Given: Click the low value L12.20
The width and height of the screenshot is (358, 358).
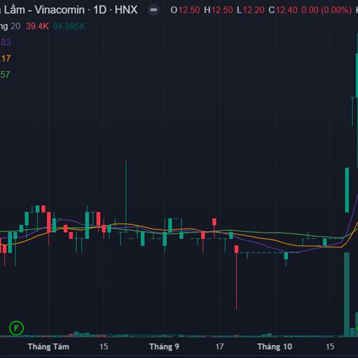Looking at the screenshot, I should tap(251, 10).
